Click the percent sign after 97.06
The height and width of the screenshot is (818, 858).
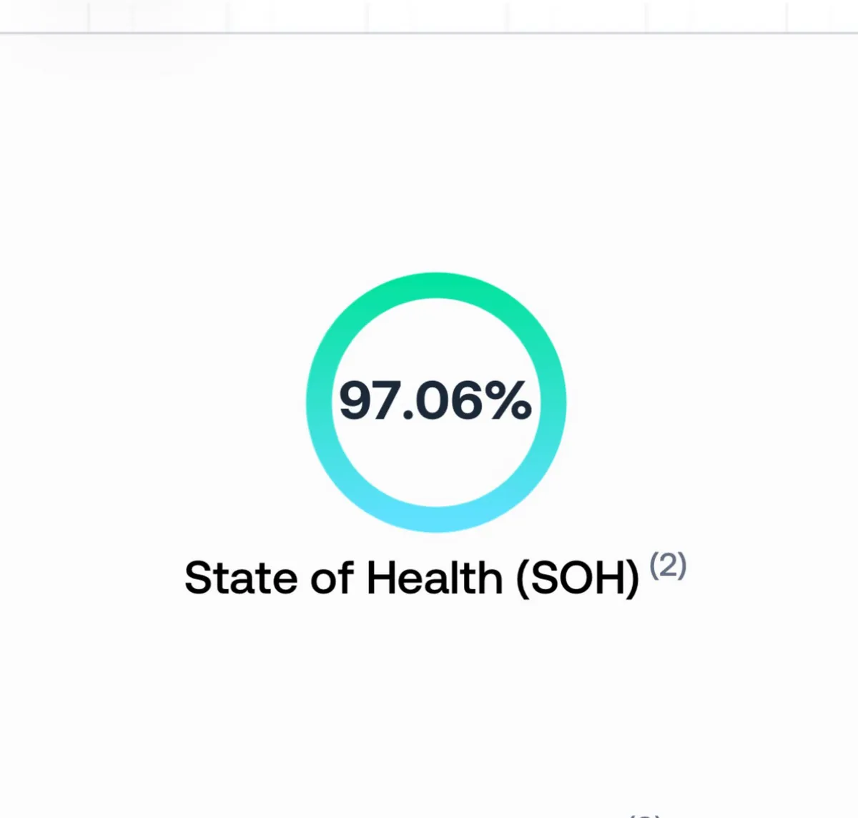pyautogui.click(x=508, y=400)
